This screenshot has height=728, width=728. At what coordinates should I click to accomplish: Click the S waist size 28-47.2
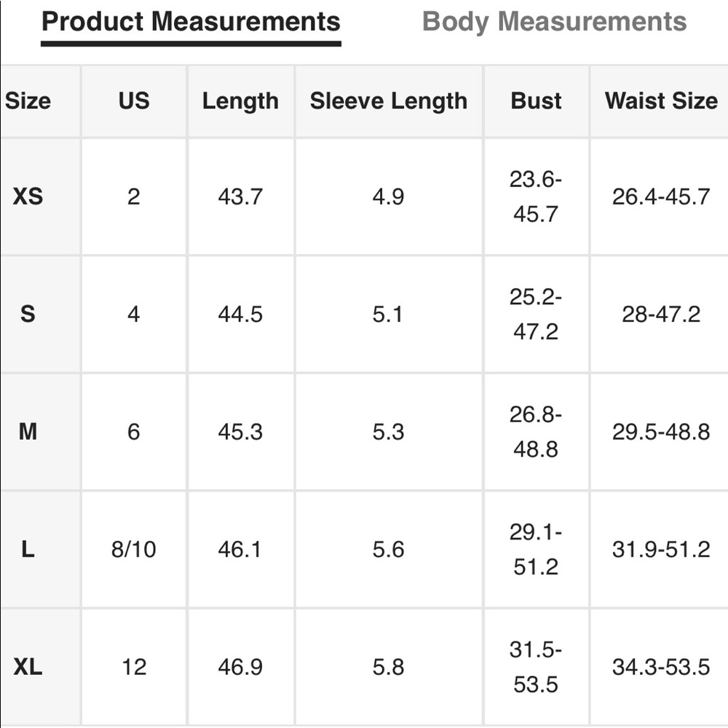(661, 314)
